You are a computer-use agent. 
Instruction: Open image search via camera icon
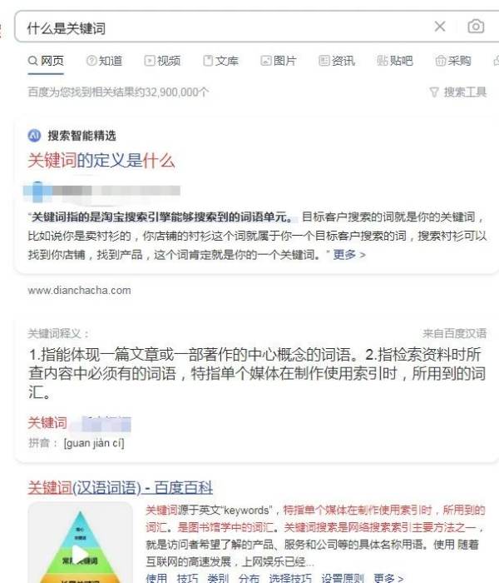pos(476,27)
